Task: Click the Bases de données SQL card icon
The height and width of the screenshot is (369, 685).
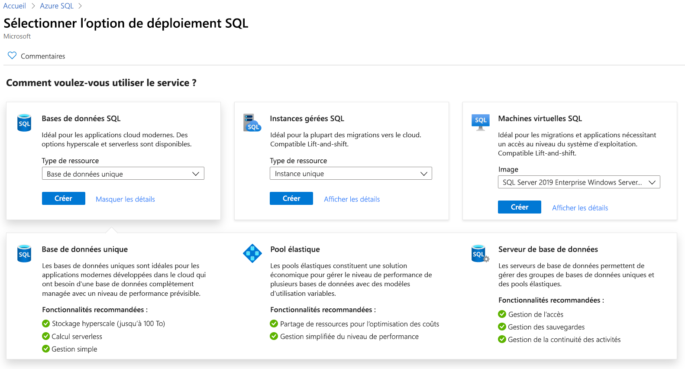Action: pyautogui.click(x=24, y=123)
